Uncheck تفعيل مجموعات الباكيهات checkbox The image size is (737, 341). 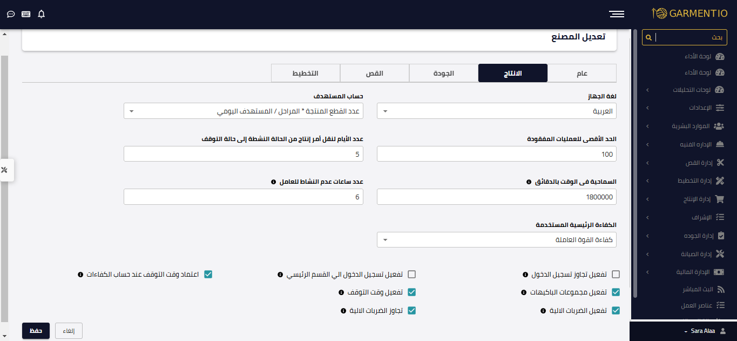(616, 292)
